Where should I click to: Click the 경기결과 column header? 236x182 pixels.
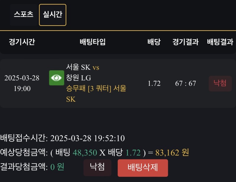(185, 42)
